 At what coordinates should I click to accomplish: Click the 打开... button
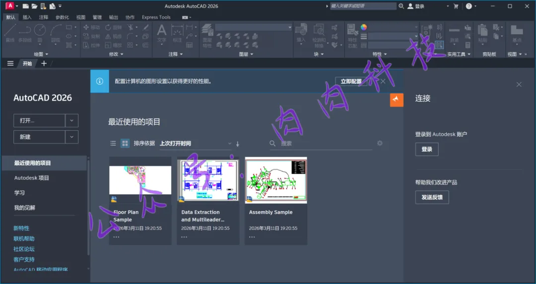click(39, 120)
